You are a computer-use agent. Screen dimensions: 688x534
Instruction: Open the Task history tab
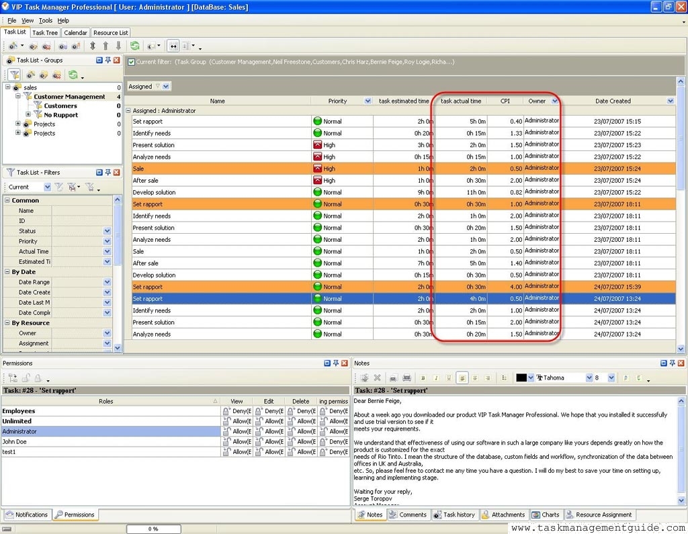(454, 515)
